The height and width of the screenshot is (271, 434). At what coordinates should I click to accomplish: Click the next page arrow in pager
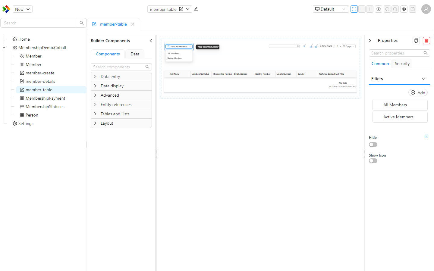[340, 46]
